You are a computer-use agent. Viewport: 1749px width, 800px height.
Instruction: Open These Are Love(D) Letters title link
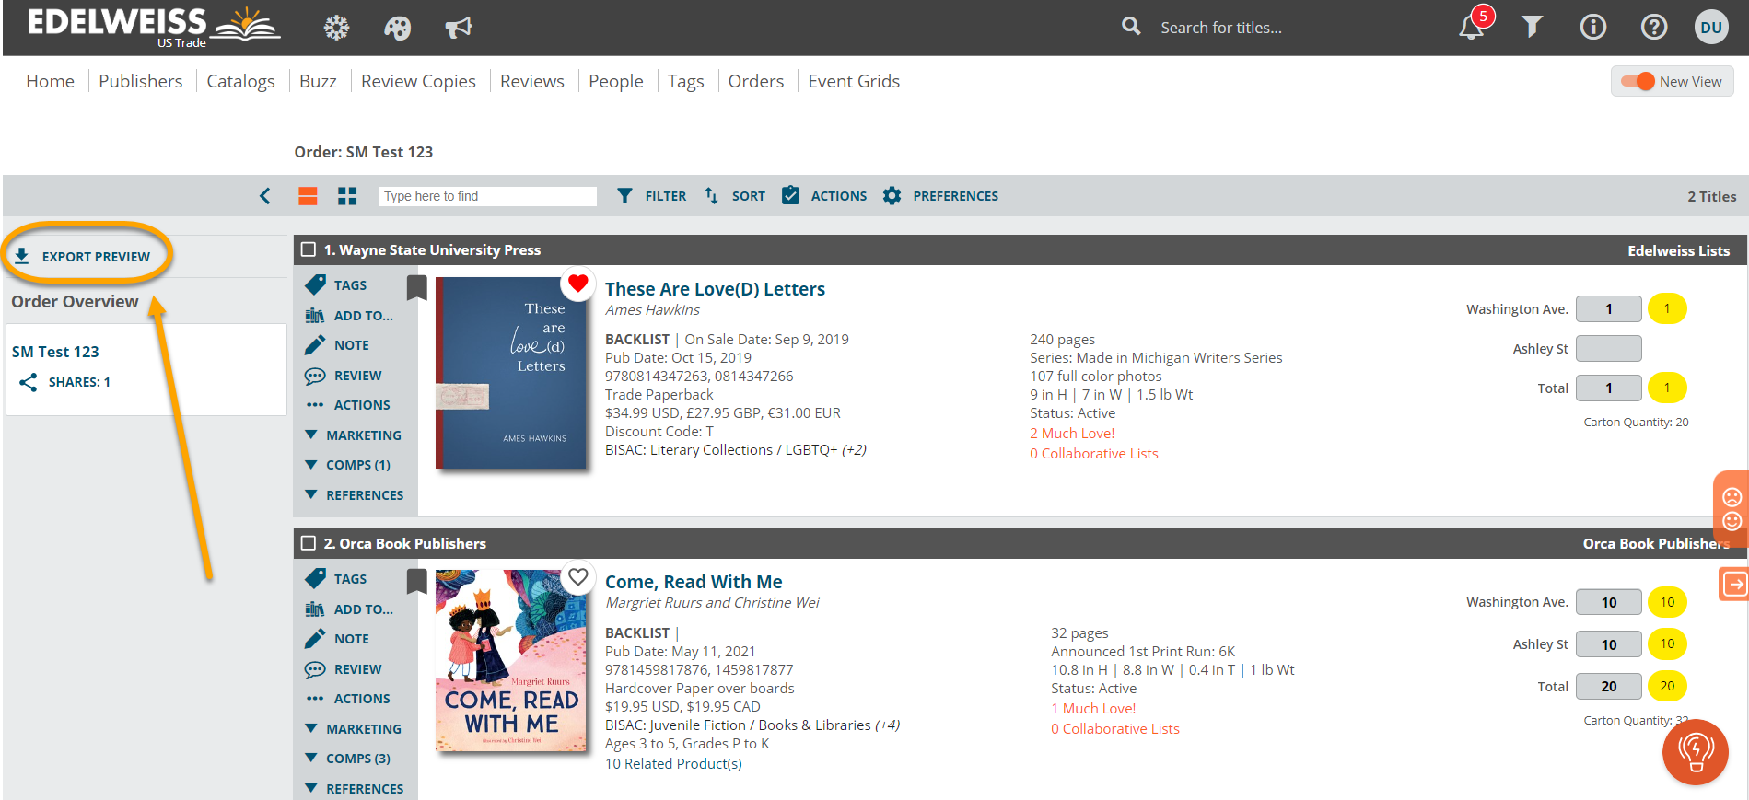click(x=715, y=289)
